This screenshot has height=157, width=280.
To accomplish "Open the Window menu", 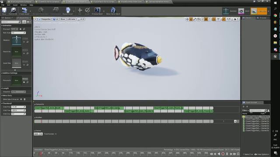I will pyautogui.click(x=23, y=5).
